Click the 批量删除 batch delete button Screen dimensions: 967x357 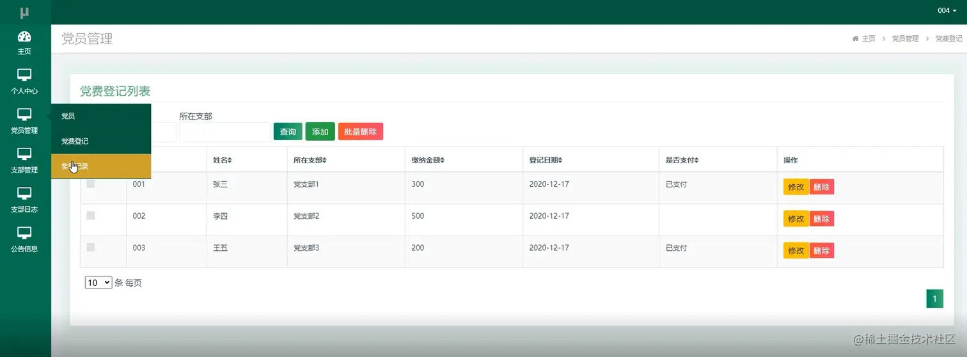point(361,132)
